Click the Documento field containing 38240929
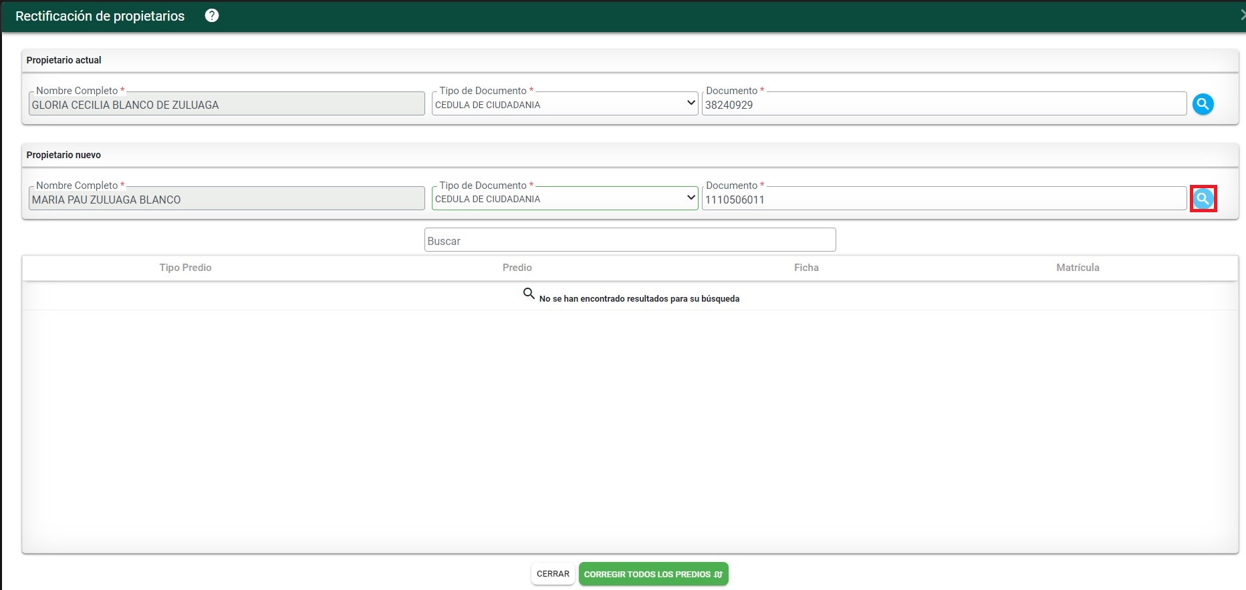This screenshot has width=1246, height=590. [943, 105]
